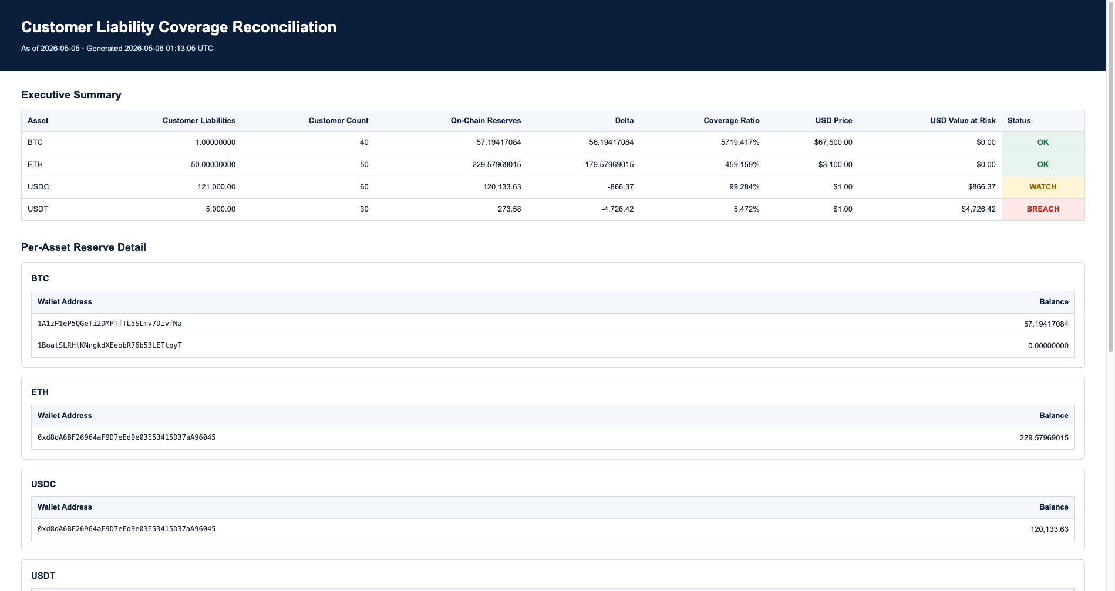Click BTC liabilities value 1.00000000

(x=215, y=142)
